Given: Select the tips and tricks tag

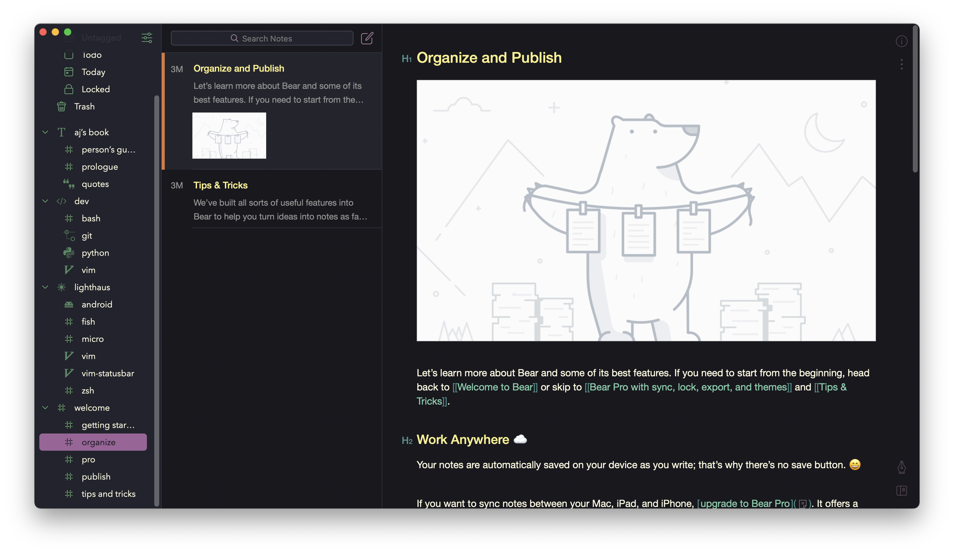Looking at the screenshot, I should point(93,494).
